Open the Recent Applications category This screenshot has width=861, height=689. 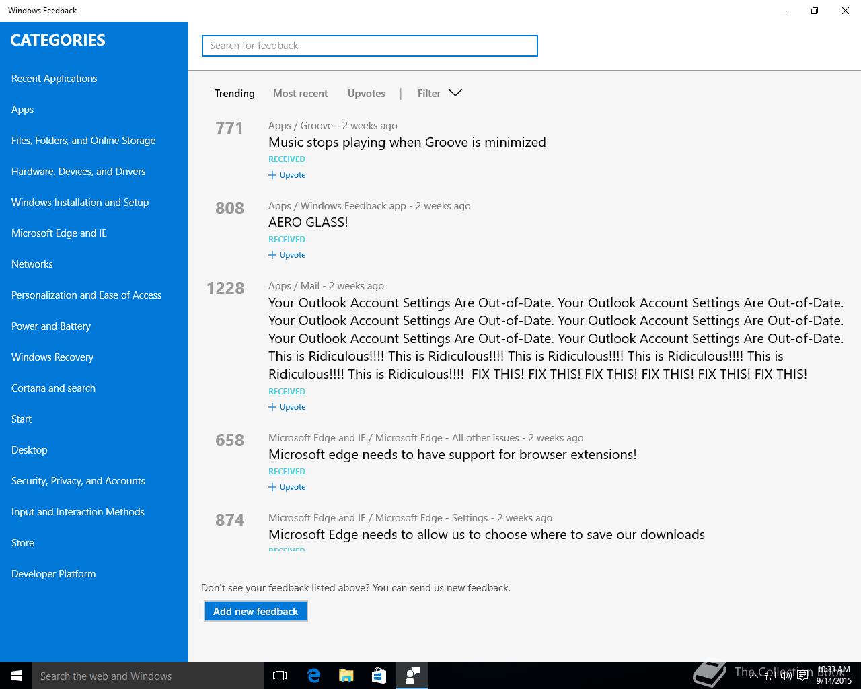tap(54, 79)
